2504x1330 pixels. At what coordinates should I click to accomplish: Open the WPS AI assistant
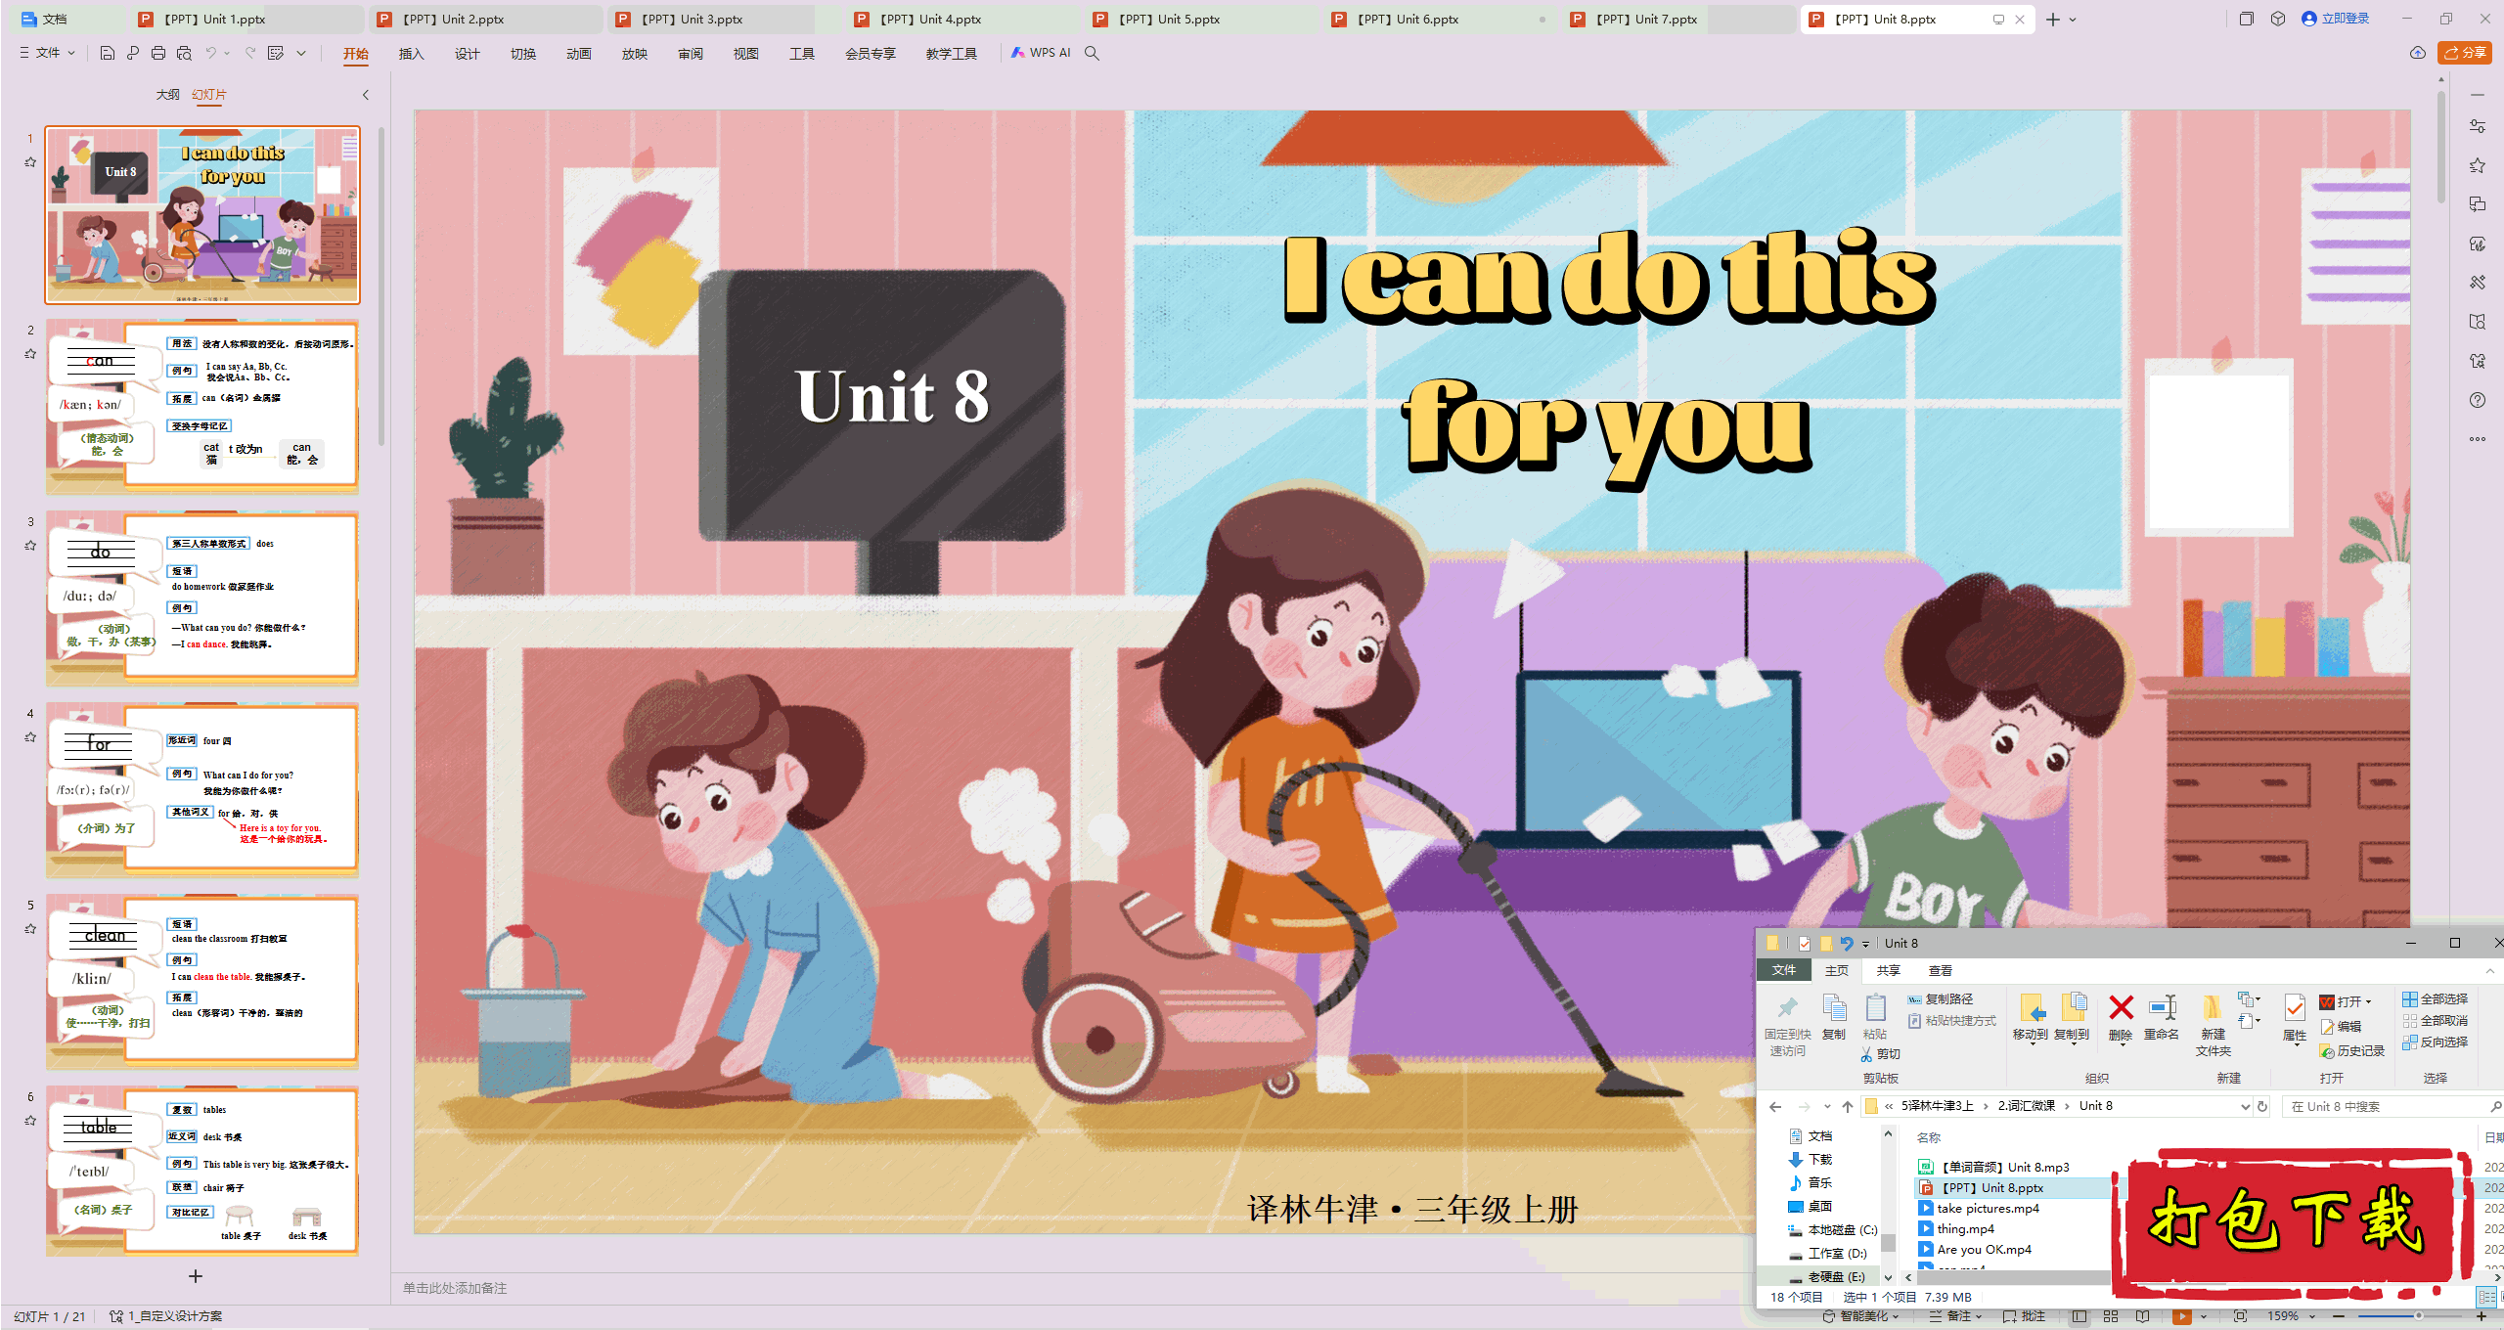1041,53
